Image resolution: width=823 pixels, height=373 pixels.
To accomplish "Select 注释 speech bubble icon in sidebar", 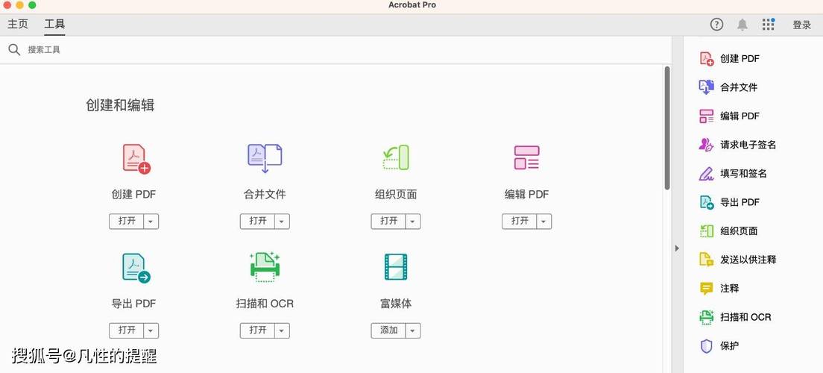I will coord(707,289).
